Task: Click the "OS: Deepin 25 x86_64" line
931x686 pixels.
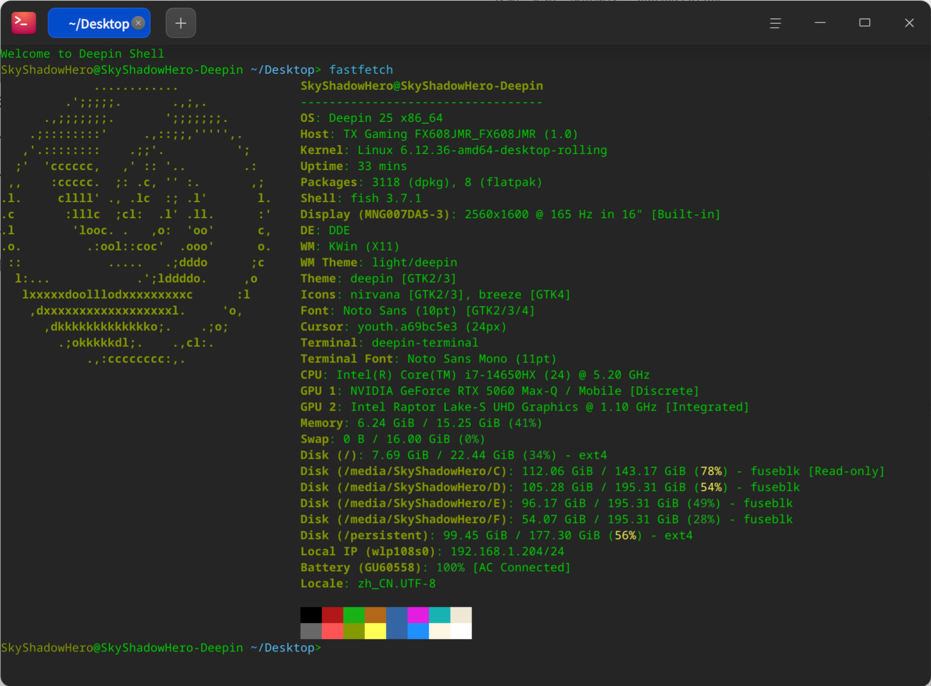Action: (371, 118)
